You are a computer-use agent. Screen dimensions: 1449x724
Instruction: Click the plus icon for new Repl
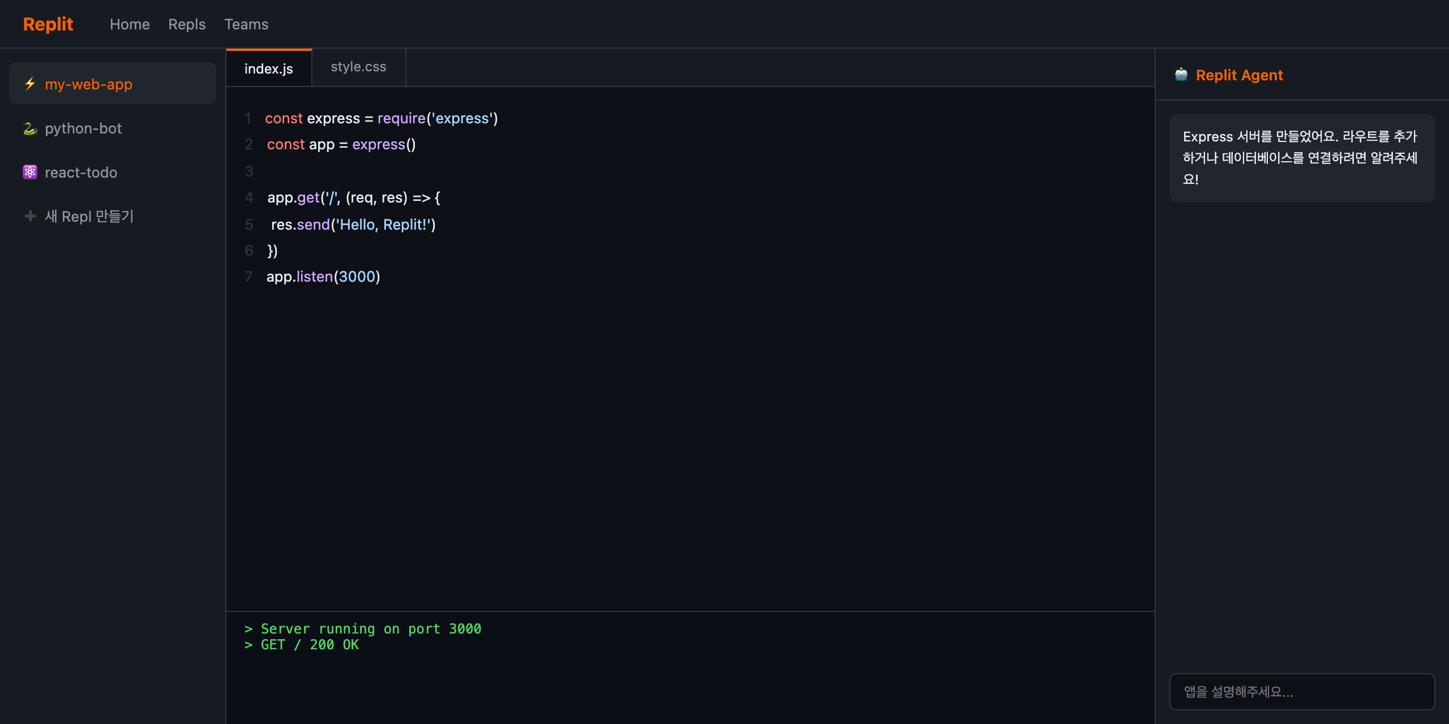pyautogui.click(x=30, y=216)
